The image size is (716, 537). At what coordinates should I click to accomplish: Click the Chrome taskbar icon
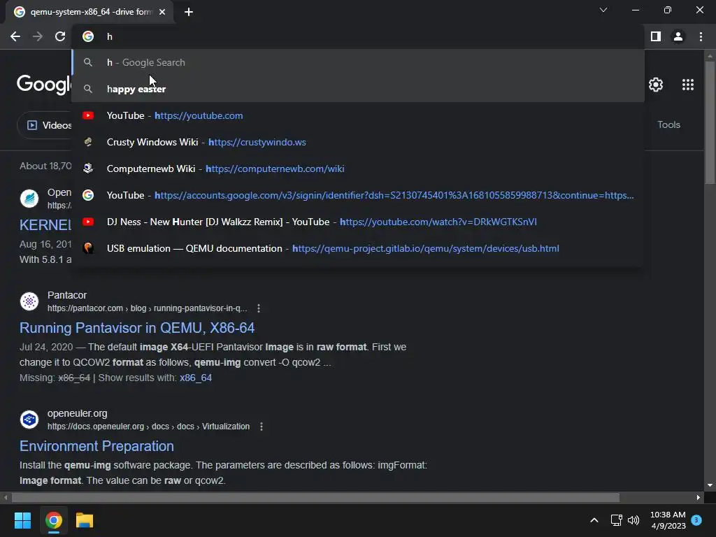pyautogui.click(x=53, y=520)
